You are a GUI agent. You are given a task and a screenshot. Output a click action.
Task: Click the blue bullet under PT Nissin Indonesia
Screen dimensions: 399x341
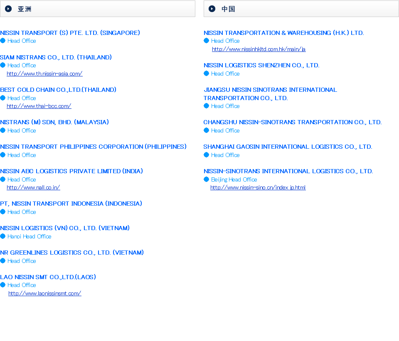pyautogui.click(x=3, y=212)
